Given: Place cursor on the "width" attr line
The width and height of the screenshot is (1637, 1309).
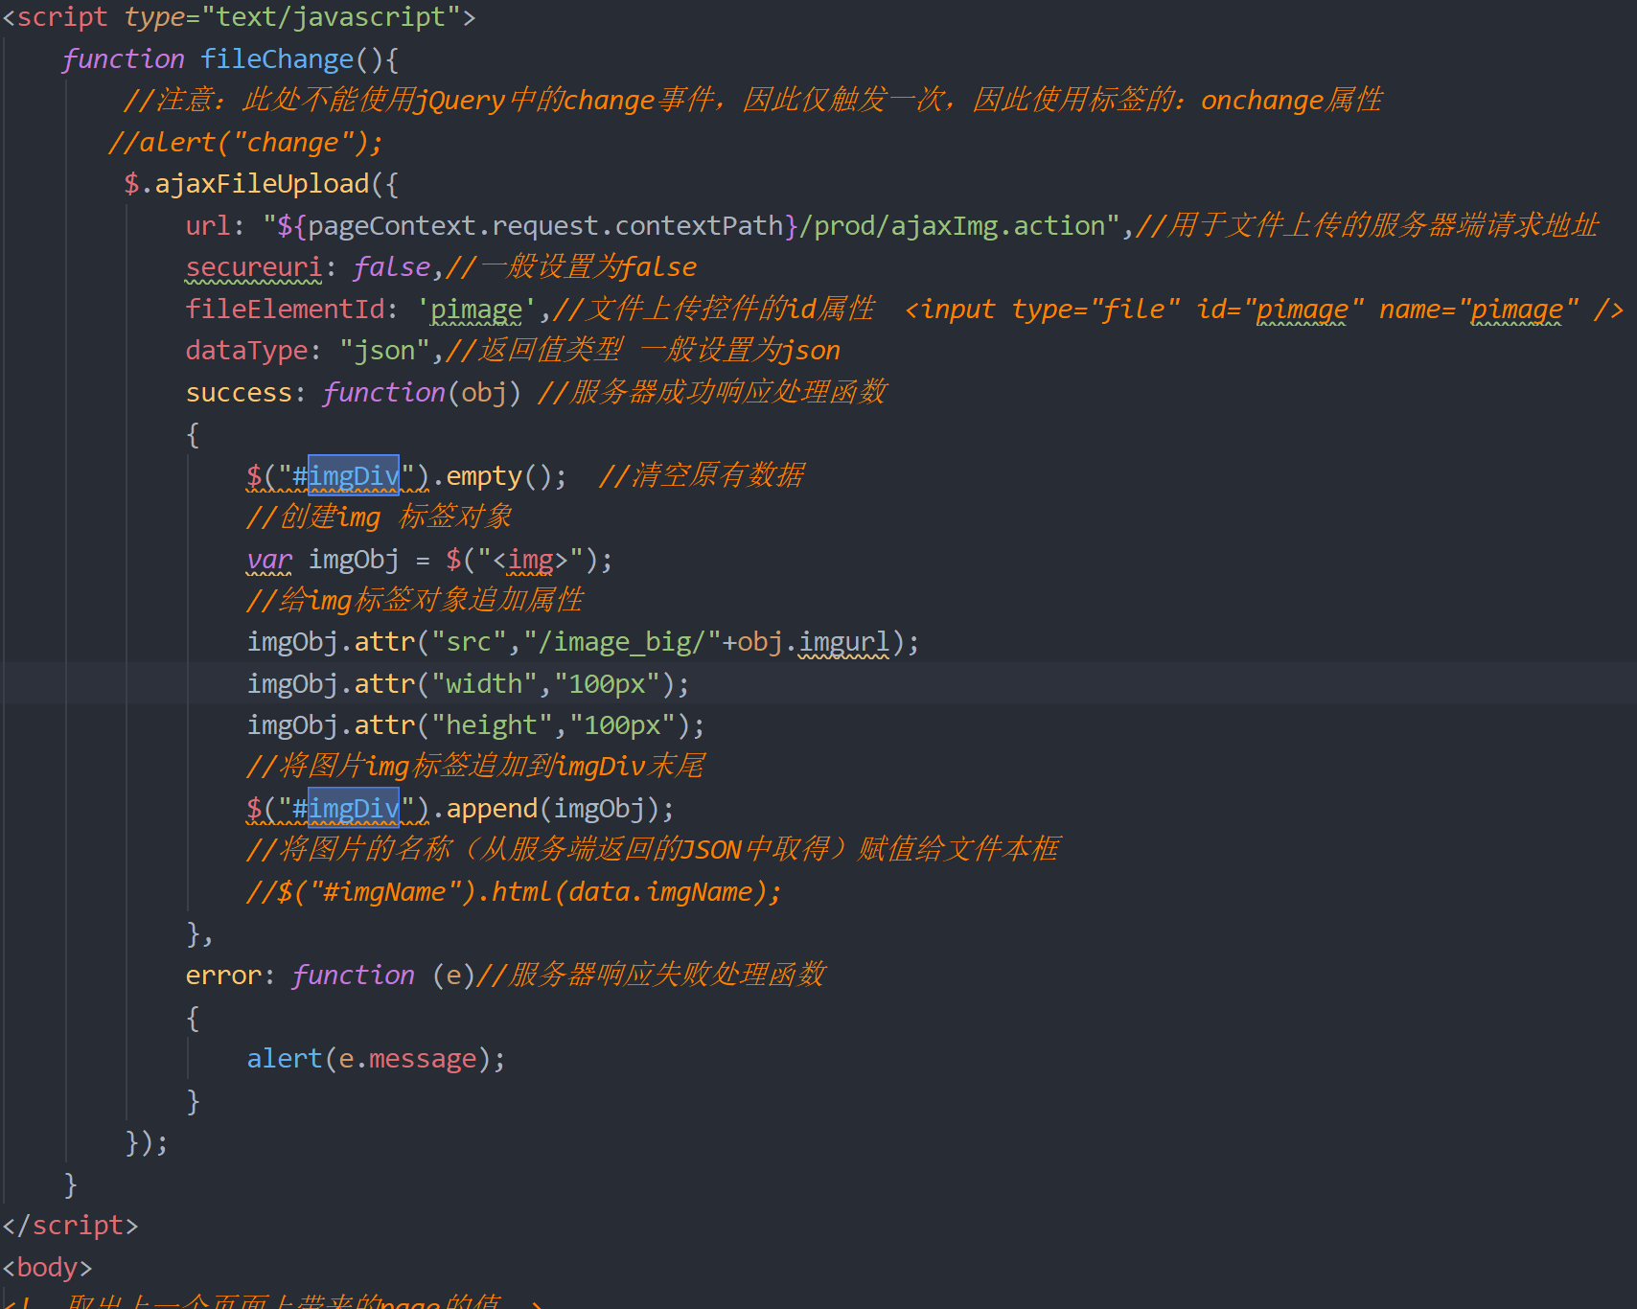Looking at the screenshot, I should [468, 683].
